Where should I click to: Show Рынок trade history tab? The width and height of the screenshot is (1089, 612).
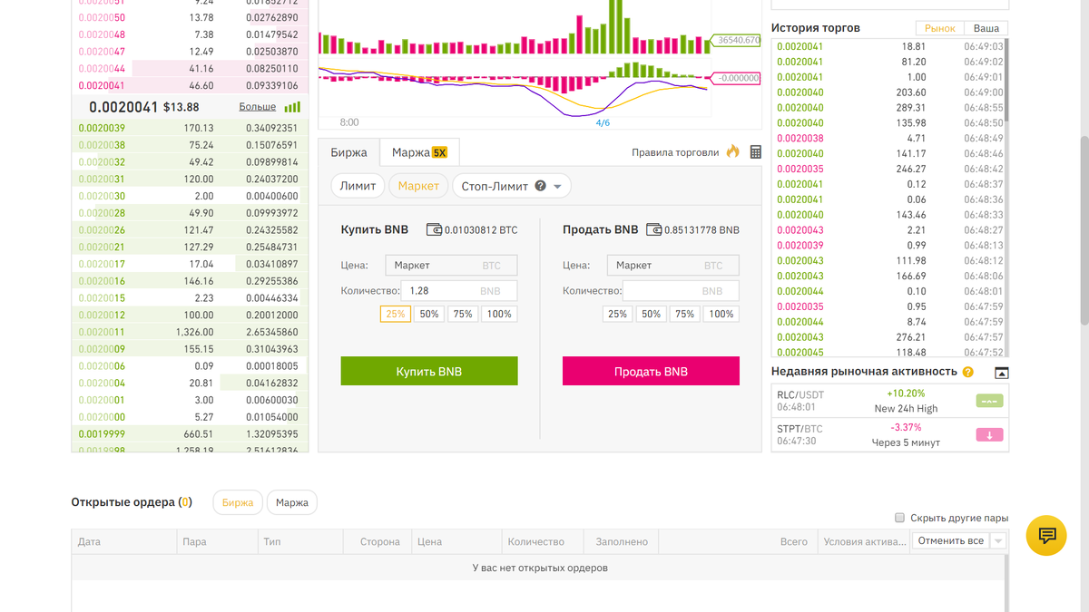[939, 29]
